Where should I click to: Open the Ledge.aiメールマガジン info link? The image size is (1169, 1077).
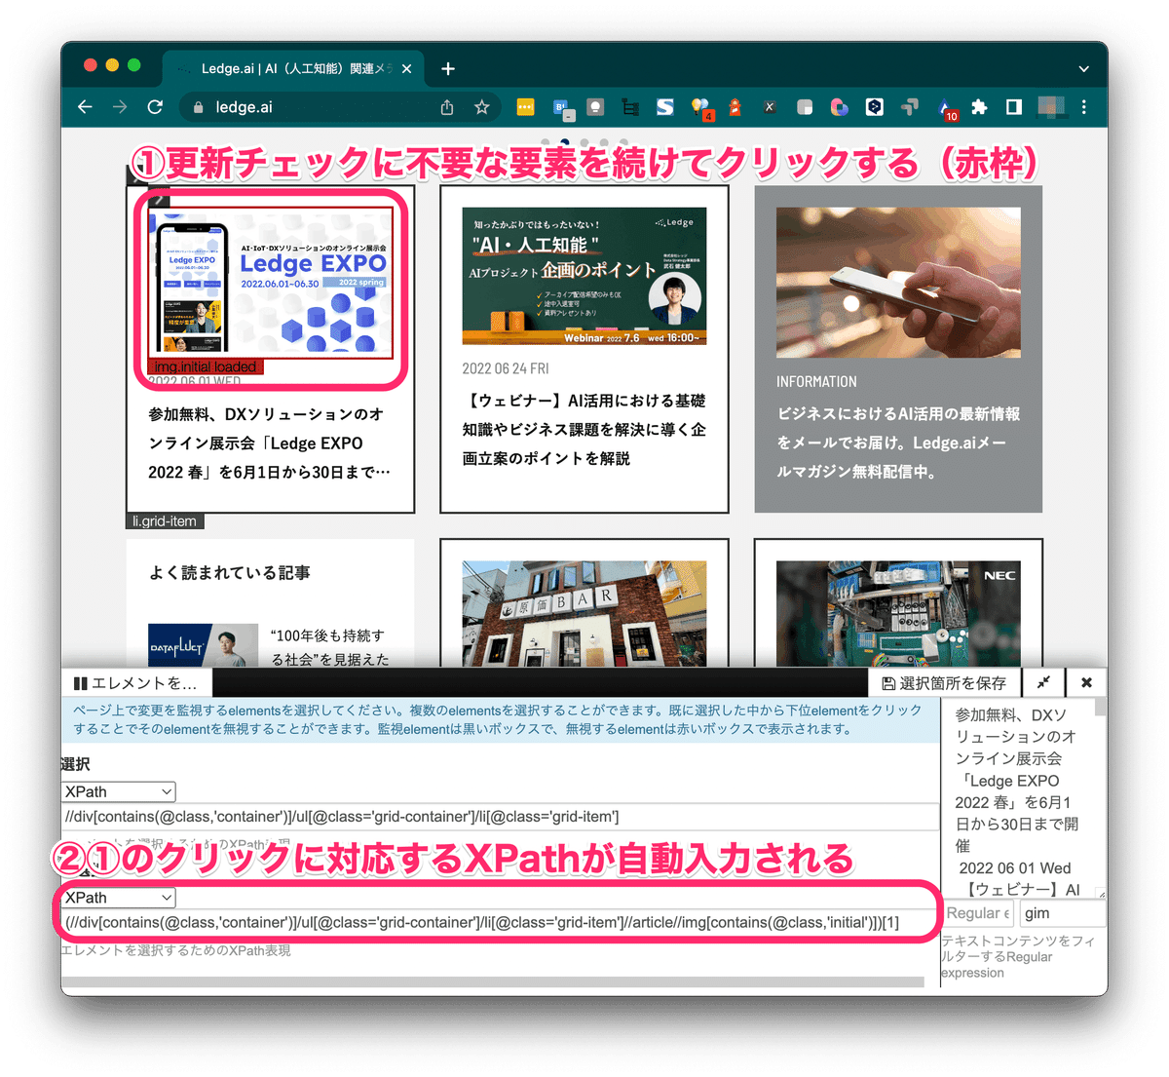[x=898, y=443]
